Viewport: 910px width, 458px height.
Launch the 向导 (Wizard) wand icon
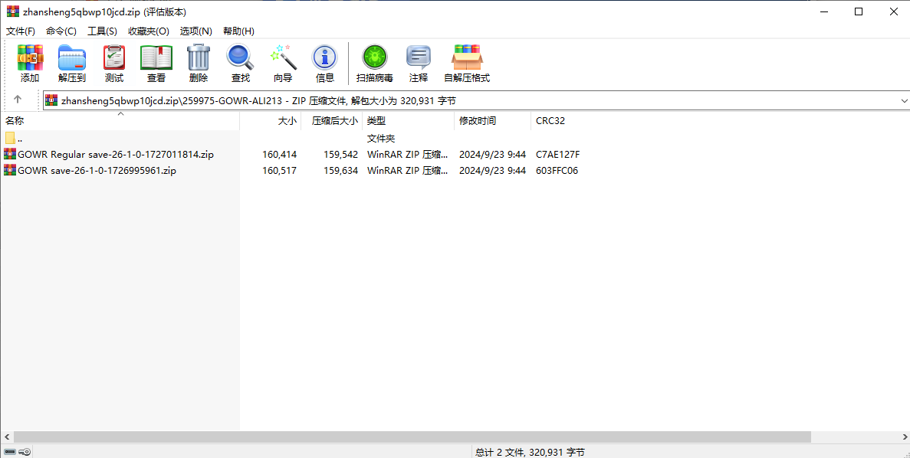(283, 58)
